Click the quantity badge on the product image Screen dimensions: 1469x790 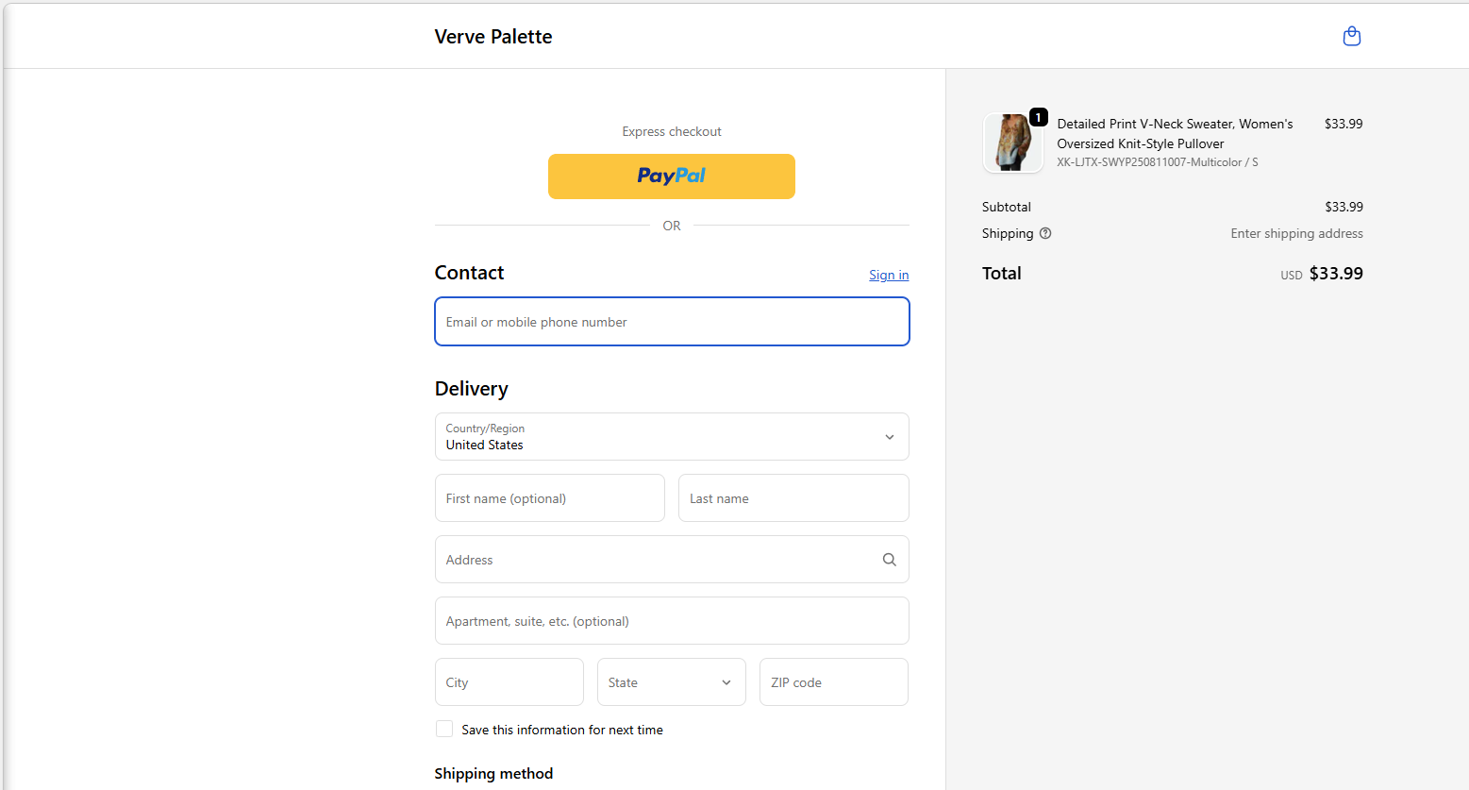[1038, 118]
